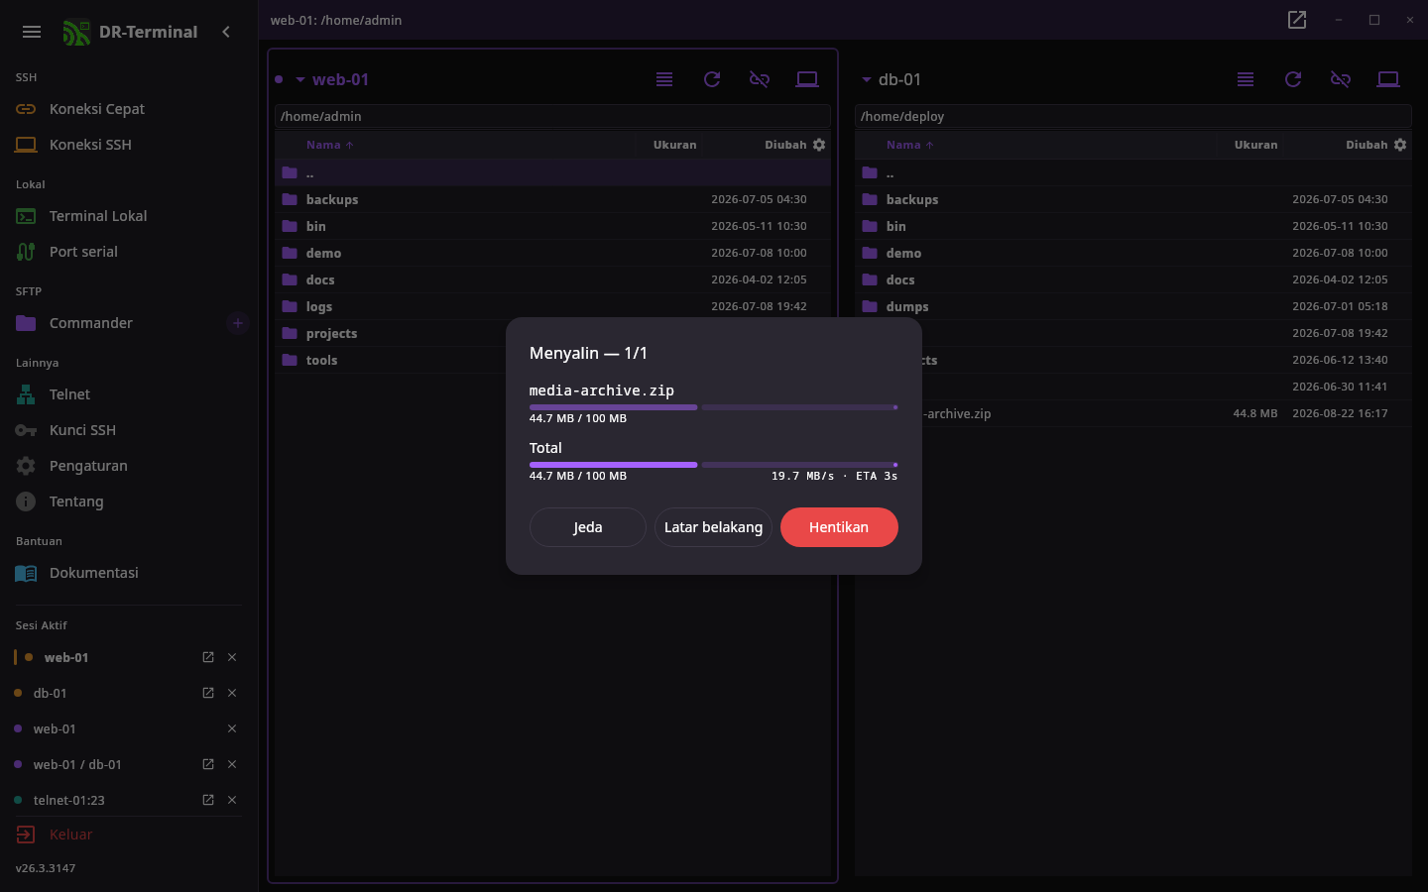Pop out first web-01 session
The image size is (1428, 892).
coord(208,657)
